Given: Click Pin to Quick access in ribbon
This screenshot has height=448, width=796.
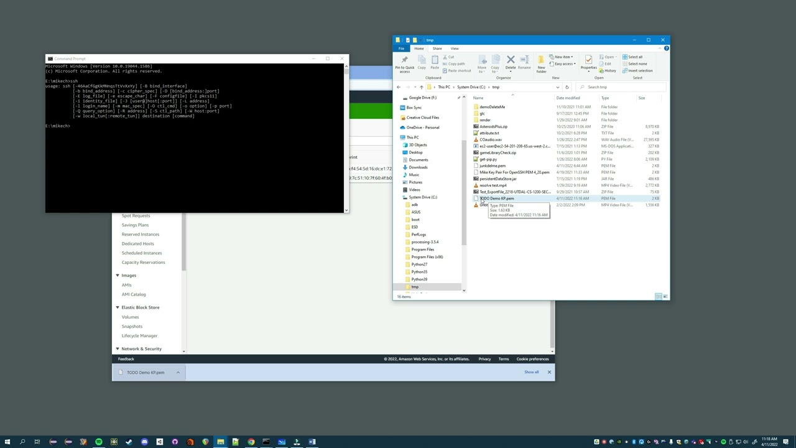Looking at the screenshot, I should [404, 64].
